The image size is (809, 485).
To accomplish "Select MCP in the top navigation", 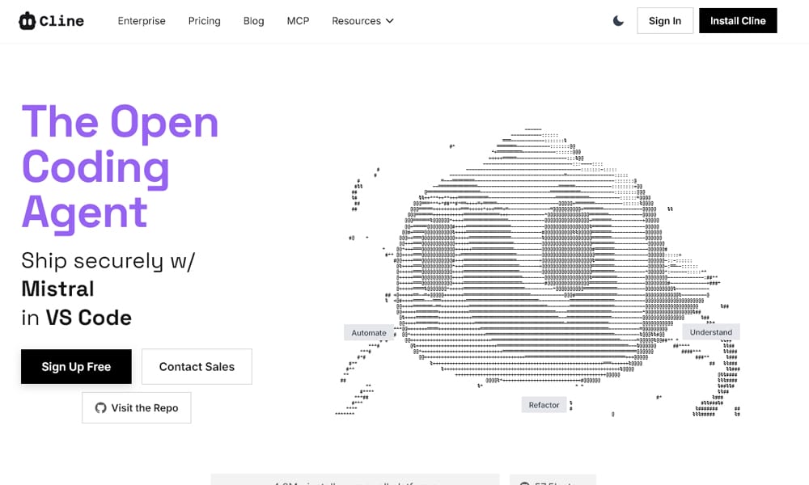I will pos(298,21).
